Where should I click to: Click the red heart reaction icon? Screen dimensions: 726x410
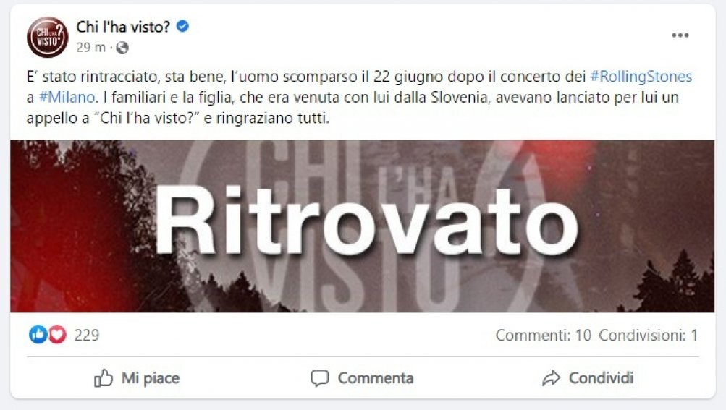(57, 335)
